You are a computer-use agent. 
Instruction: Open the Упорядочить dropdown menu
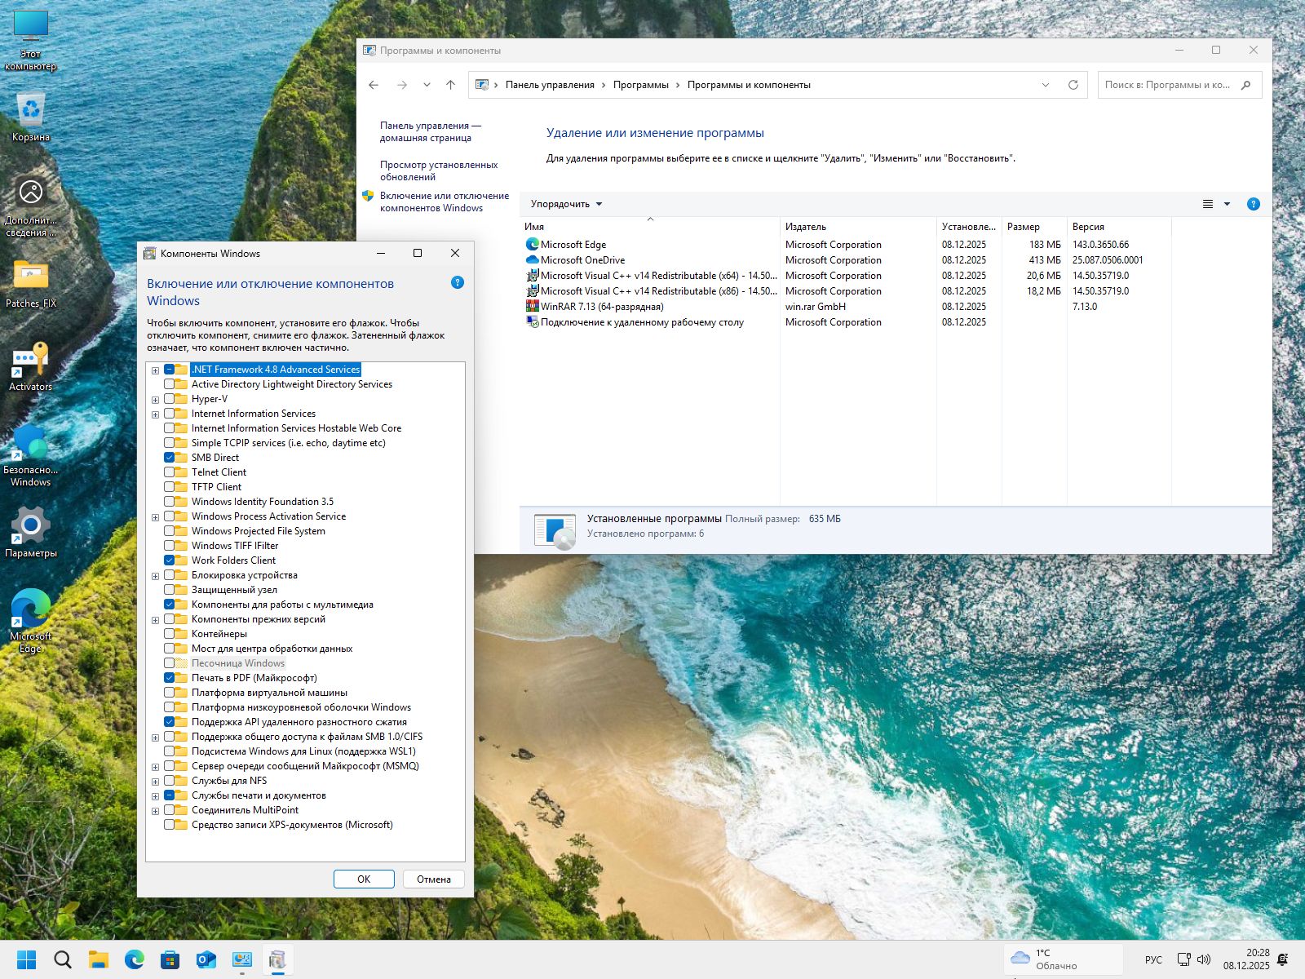pos(566,204)
